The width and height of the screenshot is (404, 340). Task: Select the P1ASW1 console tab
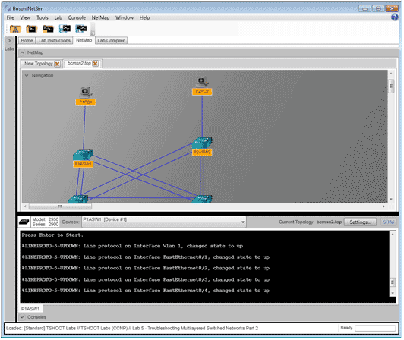(x=30, y=309)
